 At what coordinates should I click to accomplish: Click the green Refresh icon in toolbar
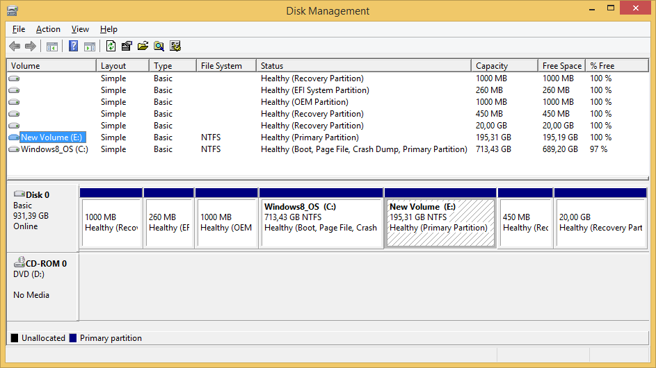coord(111,47)
